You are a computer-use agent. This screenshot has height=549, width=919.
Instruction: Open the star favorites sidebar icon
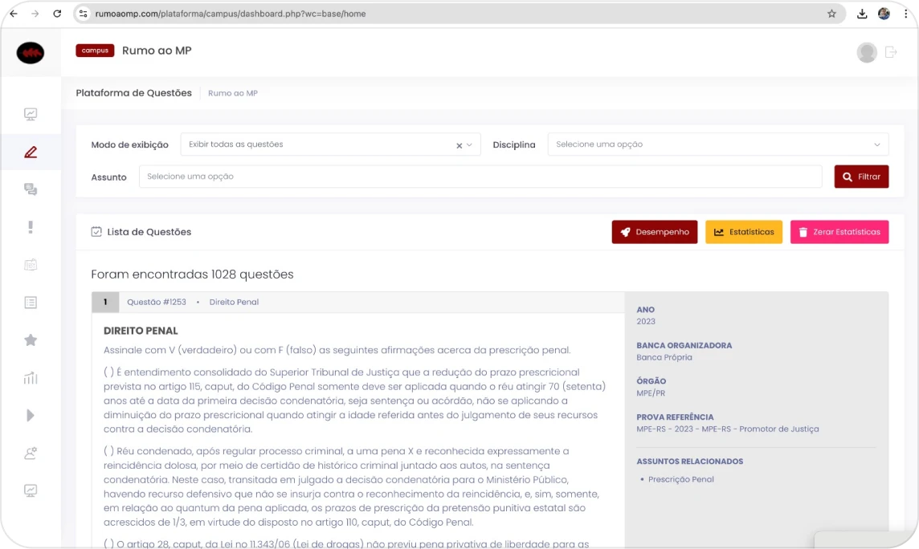(31, 340)
